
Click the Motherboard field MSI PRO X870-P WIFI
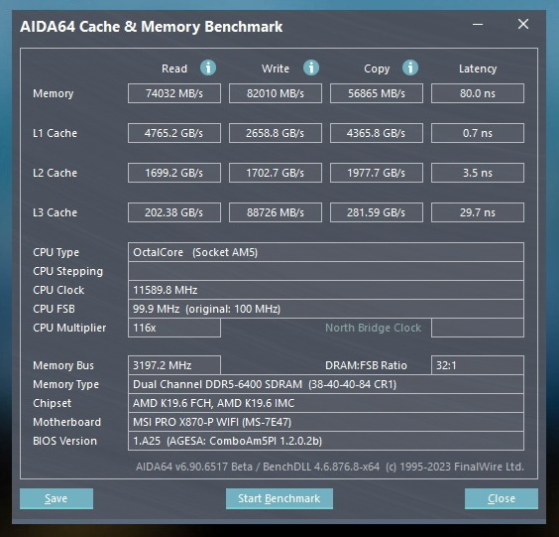click(x=326, y=422)
